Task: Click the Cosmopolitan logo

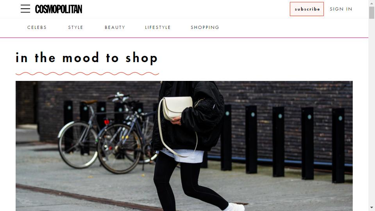Action: coord(59,9)
